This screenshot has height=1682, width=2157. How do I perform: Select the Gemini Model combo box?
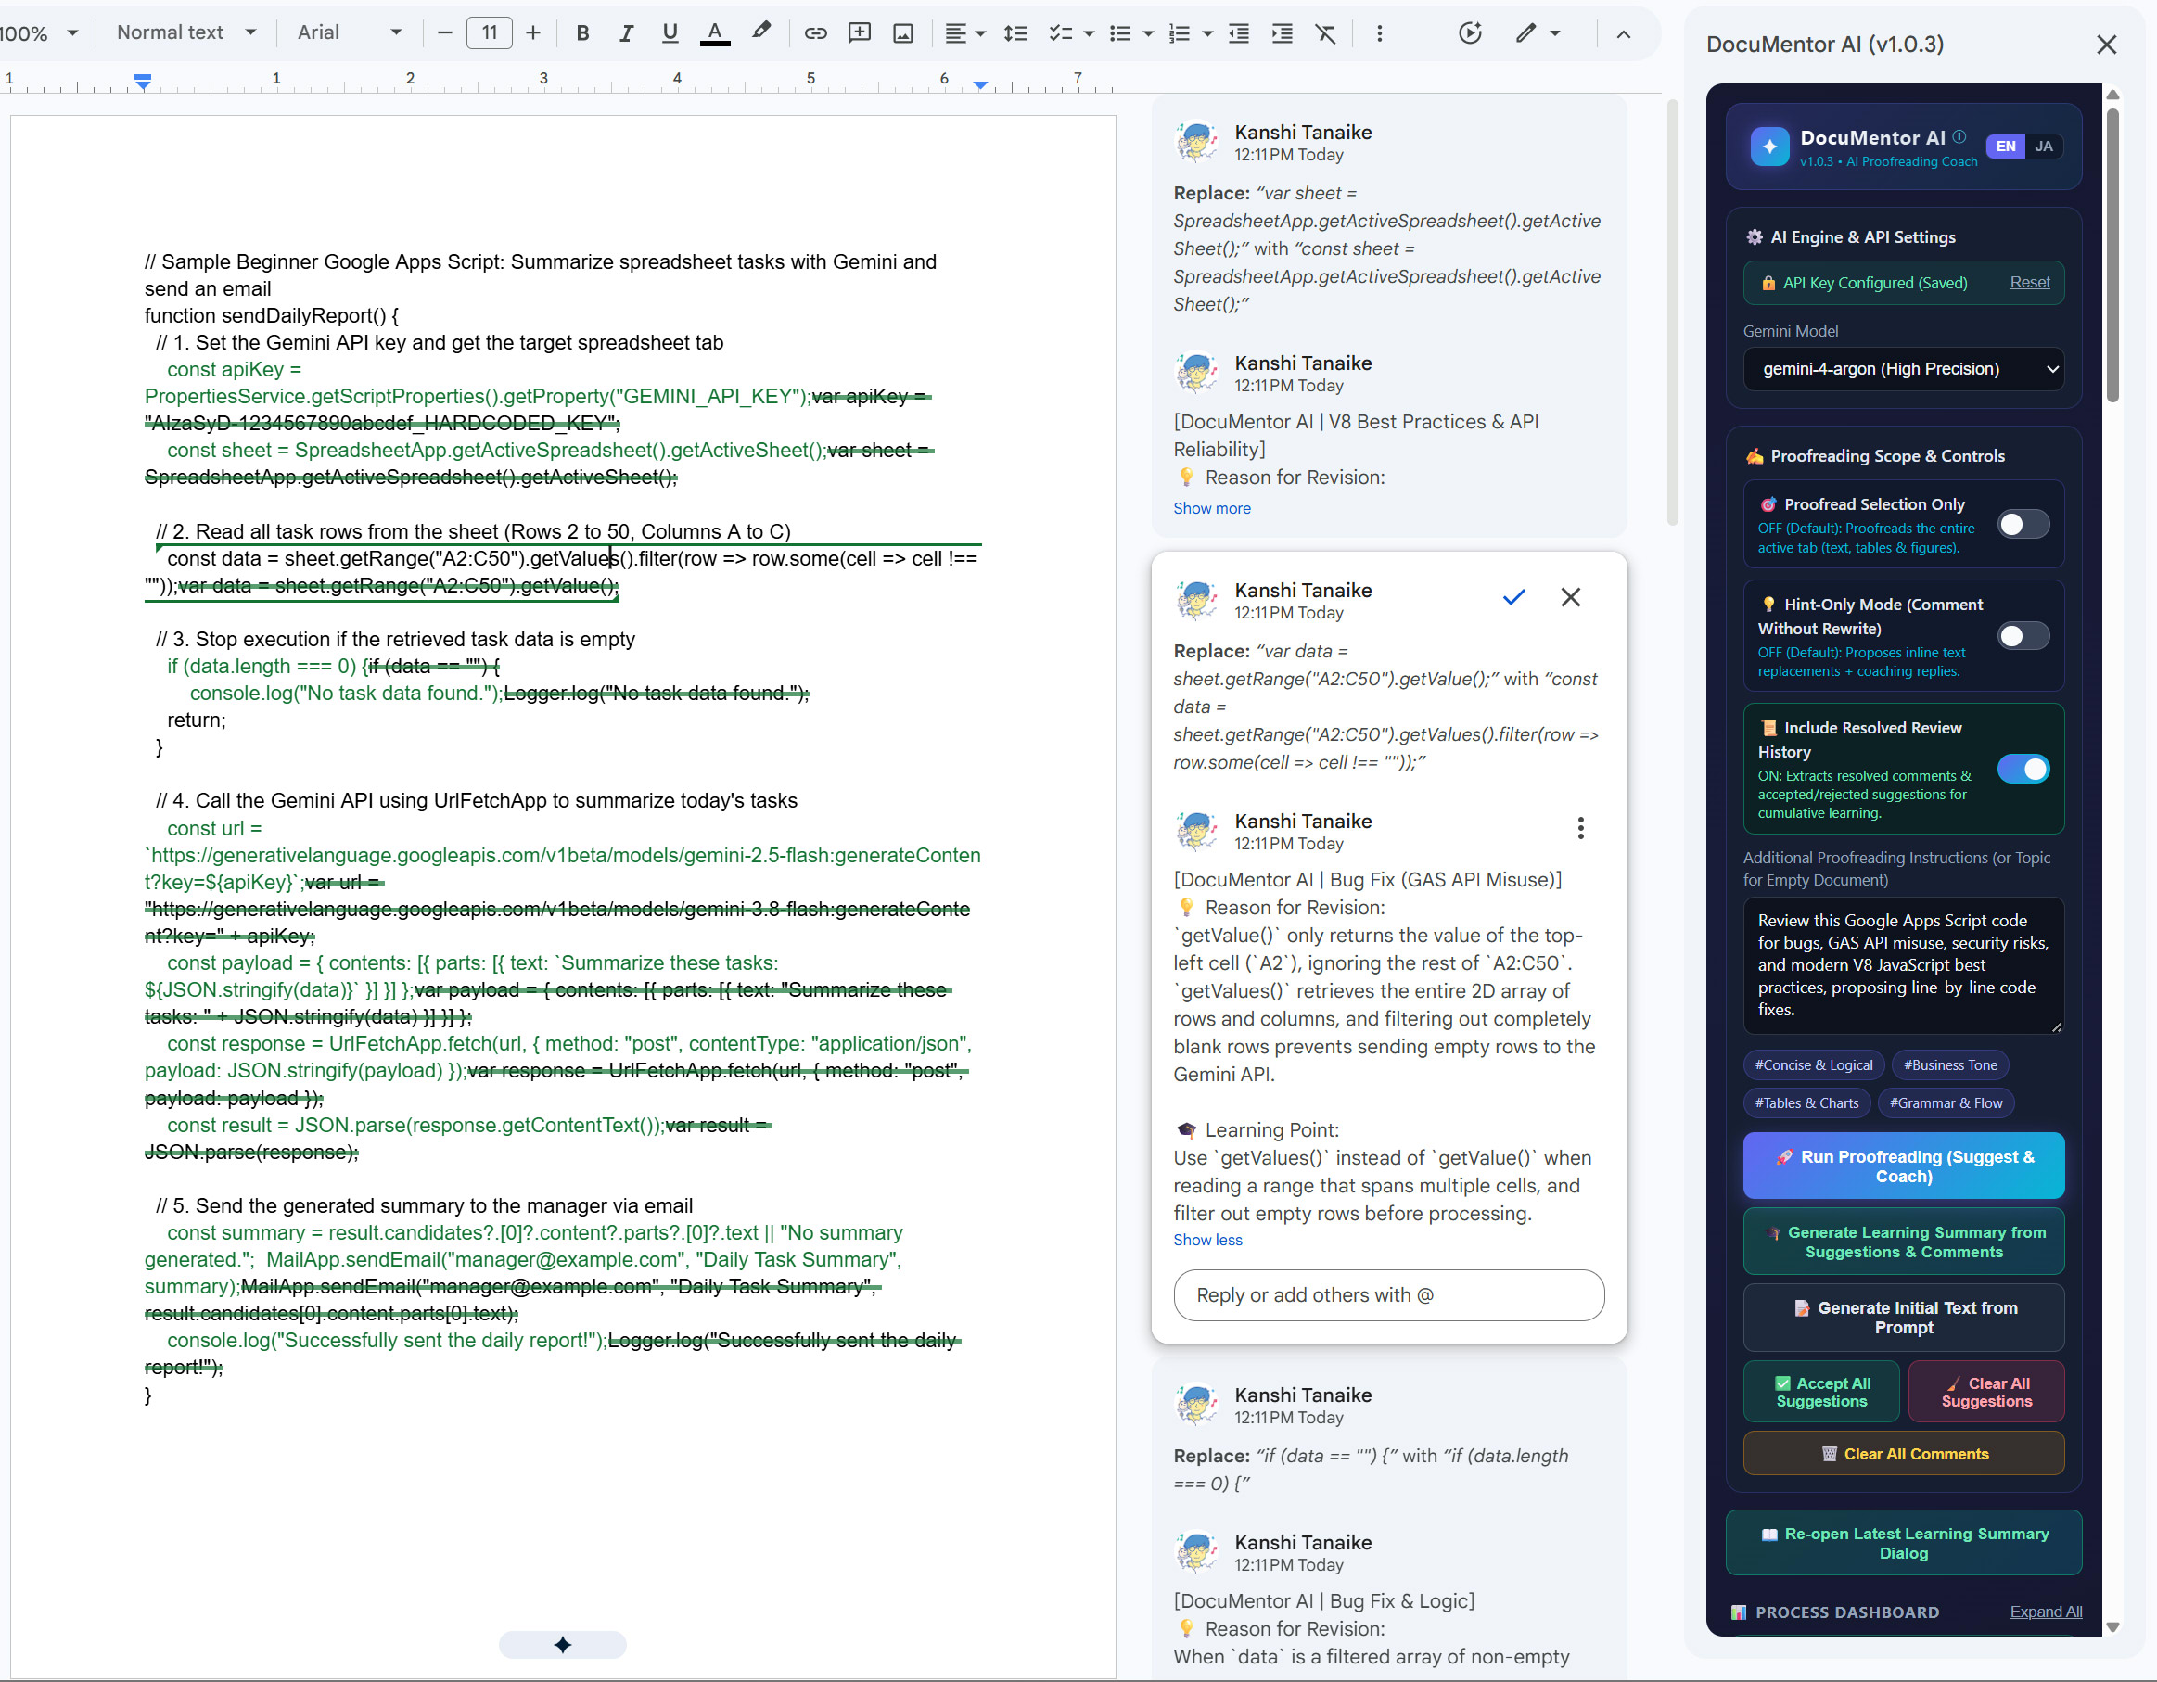[1902, 368]
